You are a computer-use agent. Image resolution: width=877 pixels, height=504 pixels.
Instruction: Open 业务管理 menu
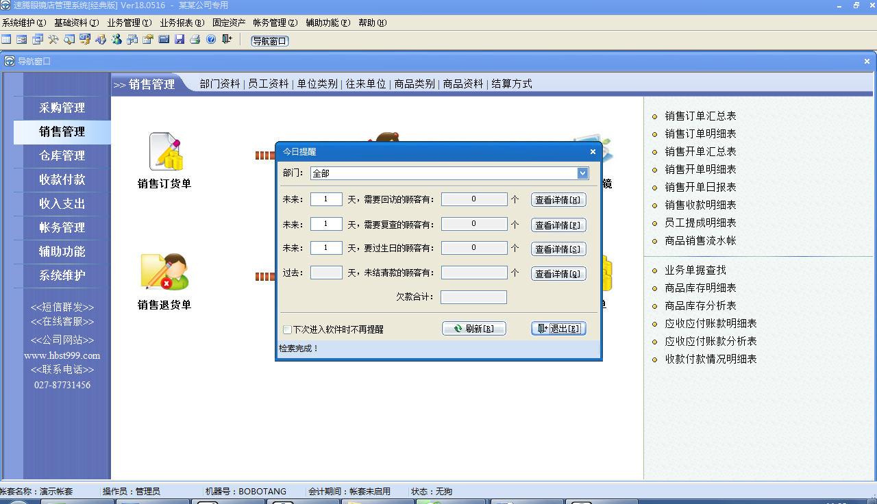coord(129,23)
